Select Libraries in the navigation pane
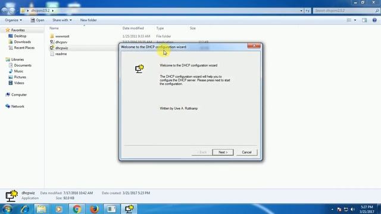Viewport: 381px width, 214px height. 17,59
